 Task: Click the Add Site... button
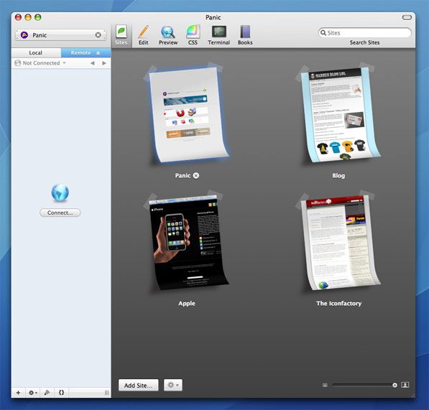[138, 386]
